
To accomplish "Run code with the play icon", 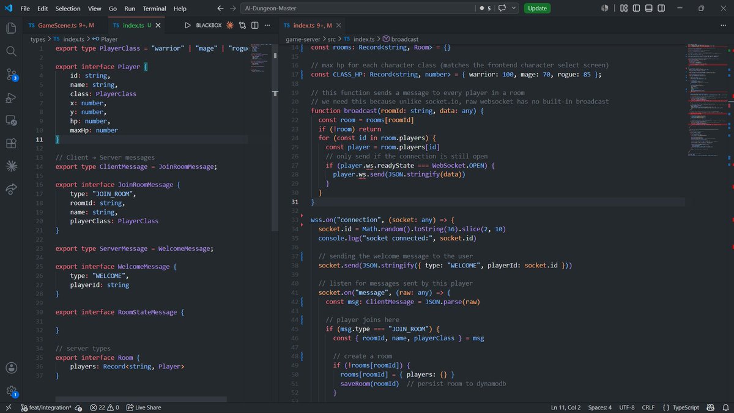I will (187, 26).
